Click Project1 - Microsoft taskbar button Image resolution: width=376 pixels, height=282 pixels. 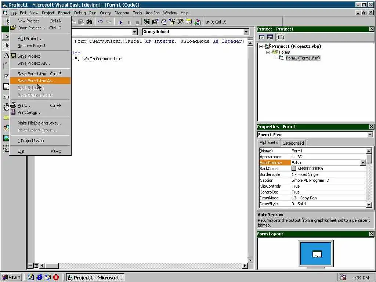96,278
